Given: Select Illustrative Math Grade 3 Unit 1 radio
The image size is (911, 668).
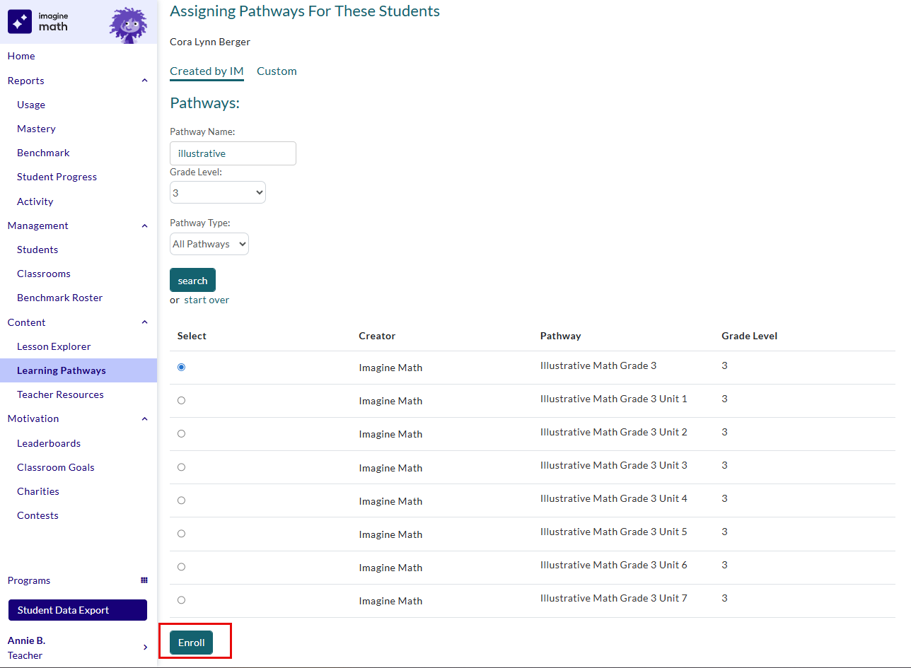Looking at the screenshot, I should coord(182,401).
